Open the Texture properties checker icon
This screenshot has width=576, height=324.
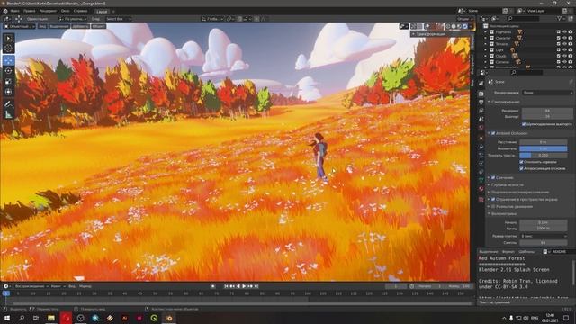point(481,200)
